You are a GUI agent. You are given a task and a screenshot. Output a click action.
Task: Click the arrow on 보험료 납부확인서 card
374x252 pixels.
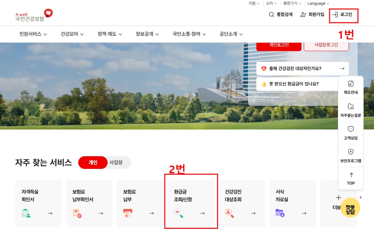(101, 213)
